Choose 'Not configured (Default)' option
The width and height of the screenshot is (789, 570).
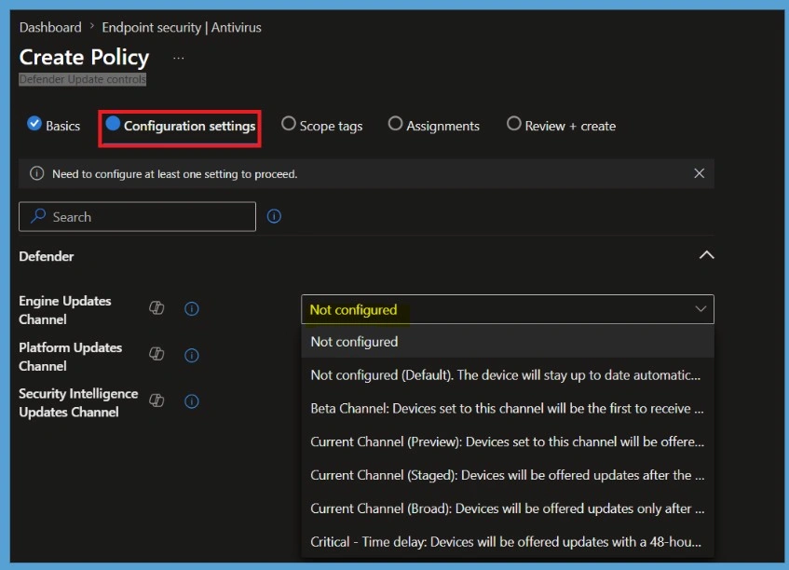point(507,374)
